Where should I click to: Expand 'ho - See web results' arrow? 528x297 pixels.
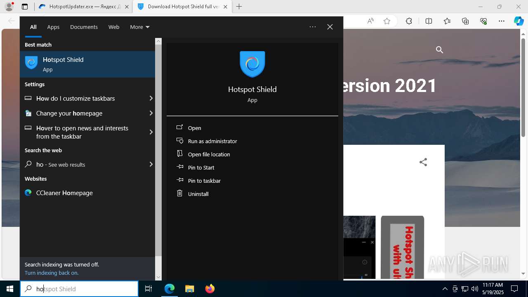click(x=151, y=164)
